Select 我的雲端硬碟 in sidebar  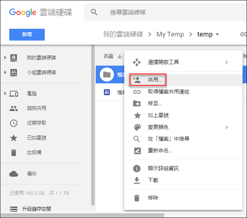point(41,58)
